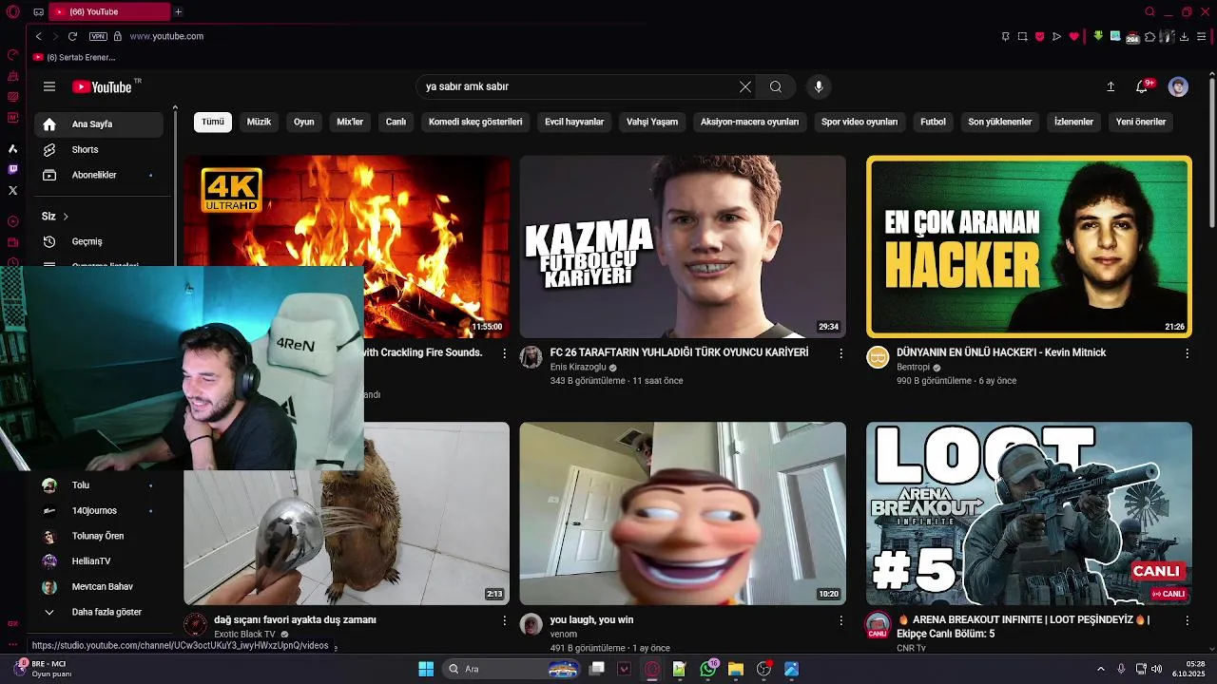Reload the page in browser toolbar
This screenshot has height=684, width=1217.
(72, 36)
